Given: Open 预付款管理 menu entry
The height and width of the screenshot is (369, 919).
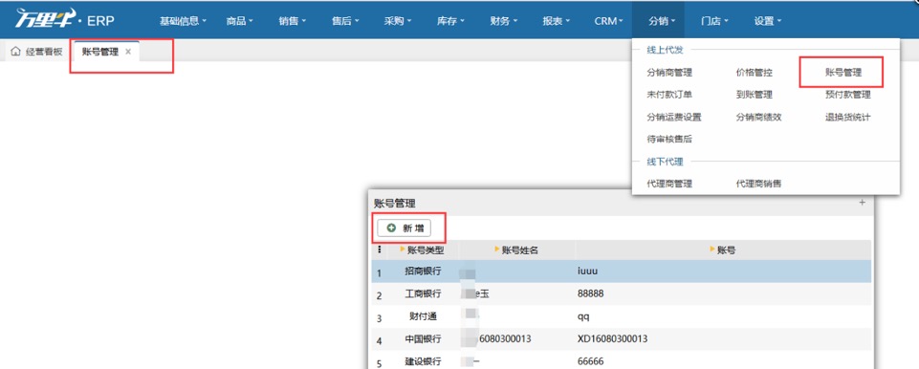Looking at the screenshot, I should 847,95.
